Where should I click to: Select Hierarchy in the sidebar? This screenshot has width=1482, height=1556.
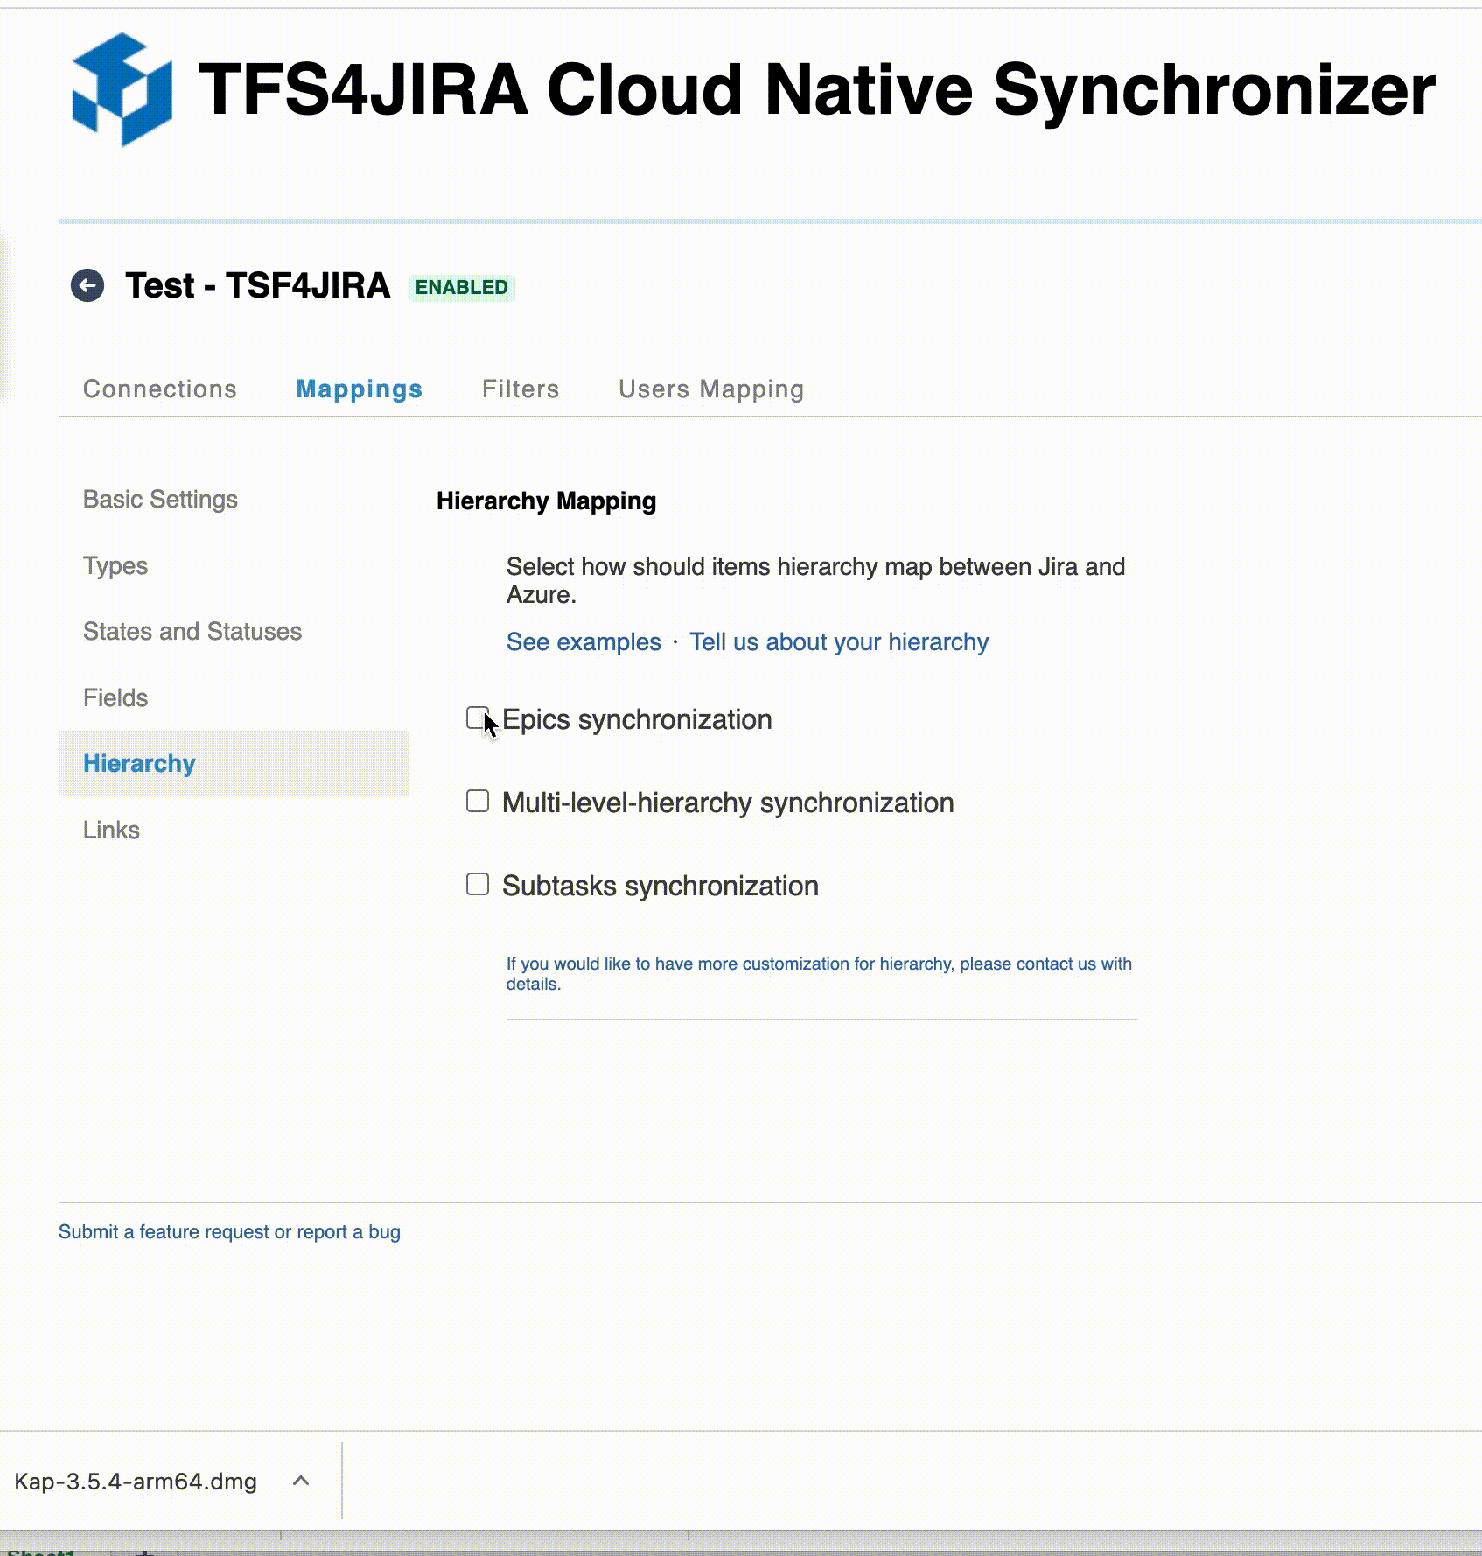point(139,763)
